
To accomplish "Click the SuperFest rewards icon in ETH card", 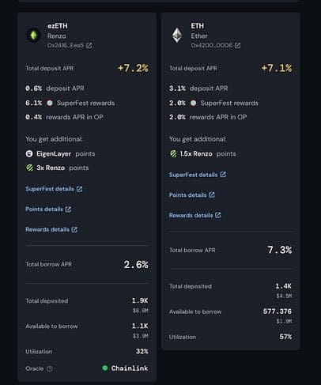I will click(x=193, y=103).
